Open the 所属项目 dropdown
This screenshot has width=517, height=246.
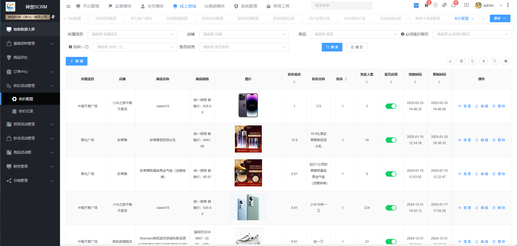tap(132, 34)
